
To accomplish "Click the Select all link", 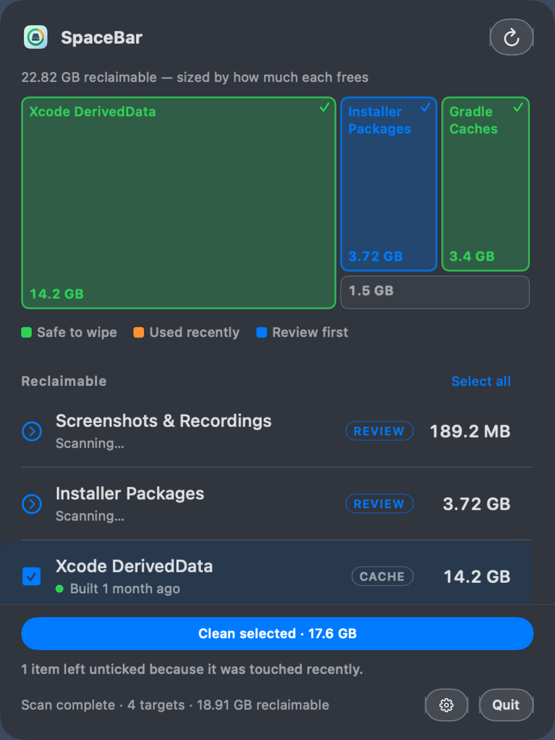I will point(481,381).
